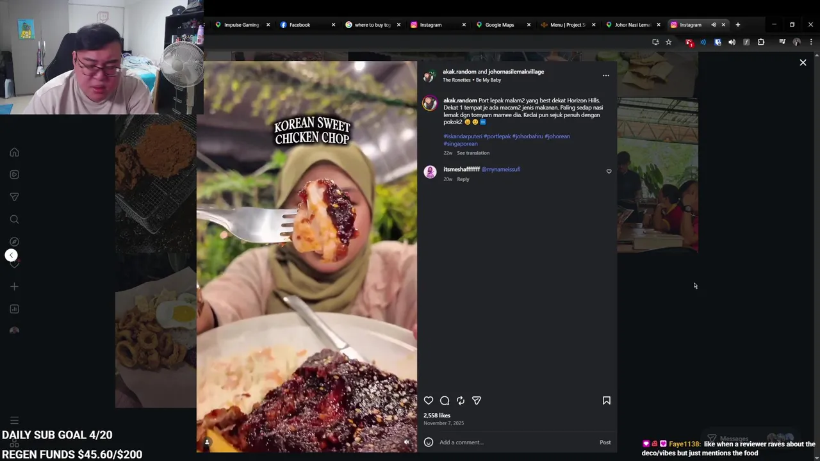This screenshot has width=820, height=461.
Task: Save the post with bookmark icon
Action: (x=606, y=400)
